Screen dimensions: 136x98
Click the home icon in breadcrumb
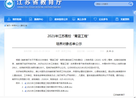(x=5, y=26)
